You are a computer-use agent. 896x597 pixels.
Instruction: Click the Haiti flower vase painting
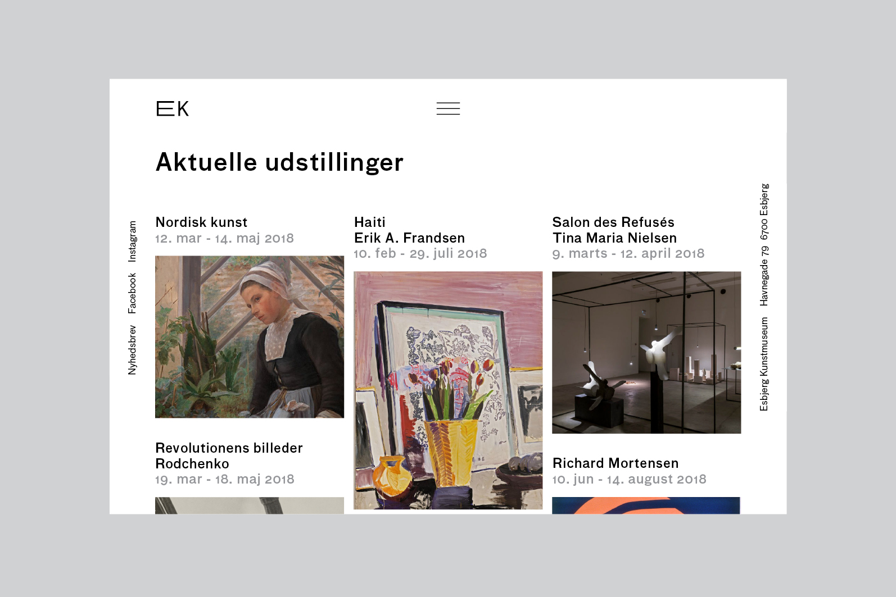[448, 390]
